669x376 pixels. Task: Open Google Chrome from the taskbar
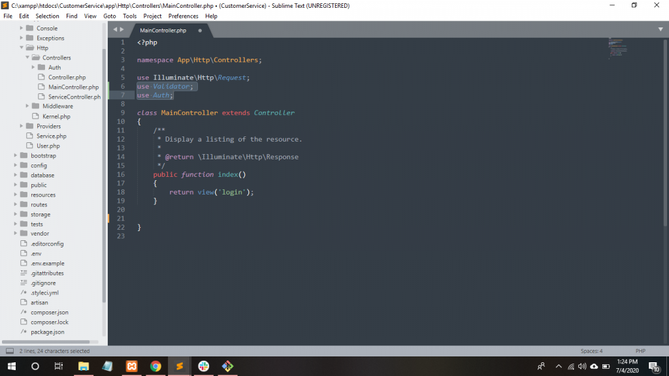[x=155, y=366]
